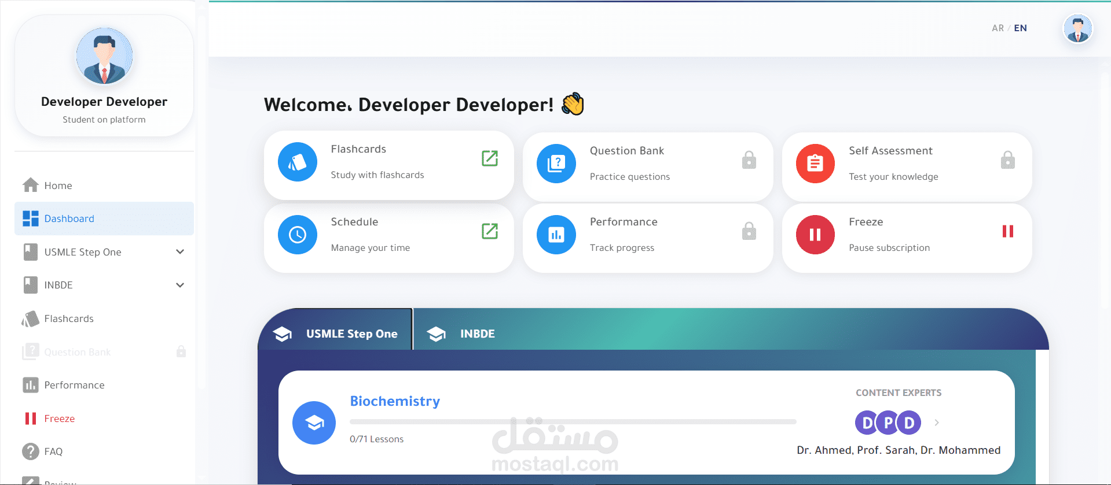Click the Performance bar chart circle icon on card

click(x=556, y=235)
